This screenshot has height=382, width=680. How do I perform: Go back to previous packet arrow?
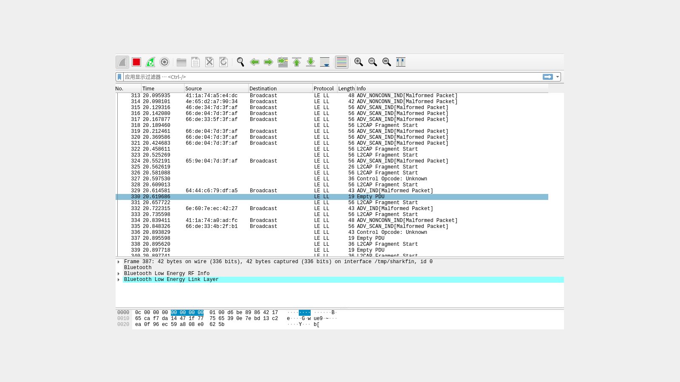(255, 62)
